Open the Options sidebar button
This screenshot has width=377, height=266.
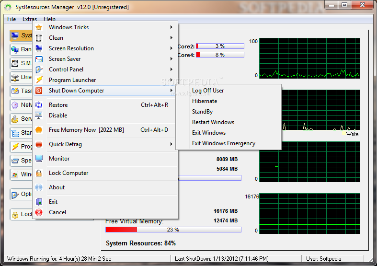tap(21, 194)
